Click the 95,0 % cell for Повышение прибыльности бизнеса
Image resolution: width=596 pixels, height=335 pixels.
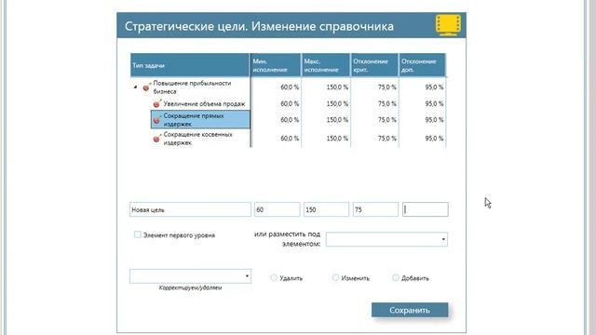tap(434, 87)
